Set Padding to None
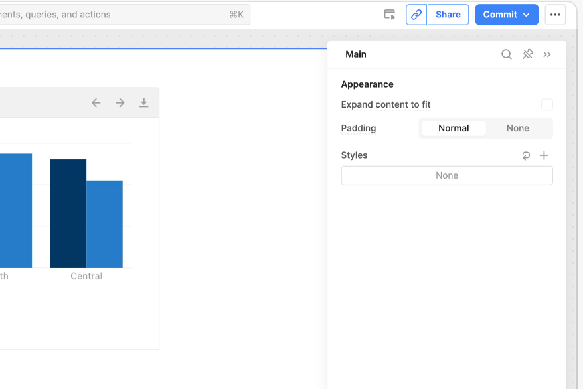This screenshot has height=389, width=583. pyautogui.click(x=518, y=129)
